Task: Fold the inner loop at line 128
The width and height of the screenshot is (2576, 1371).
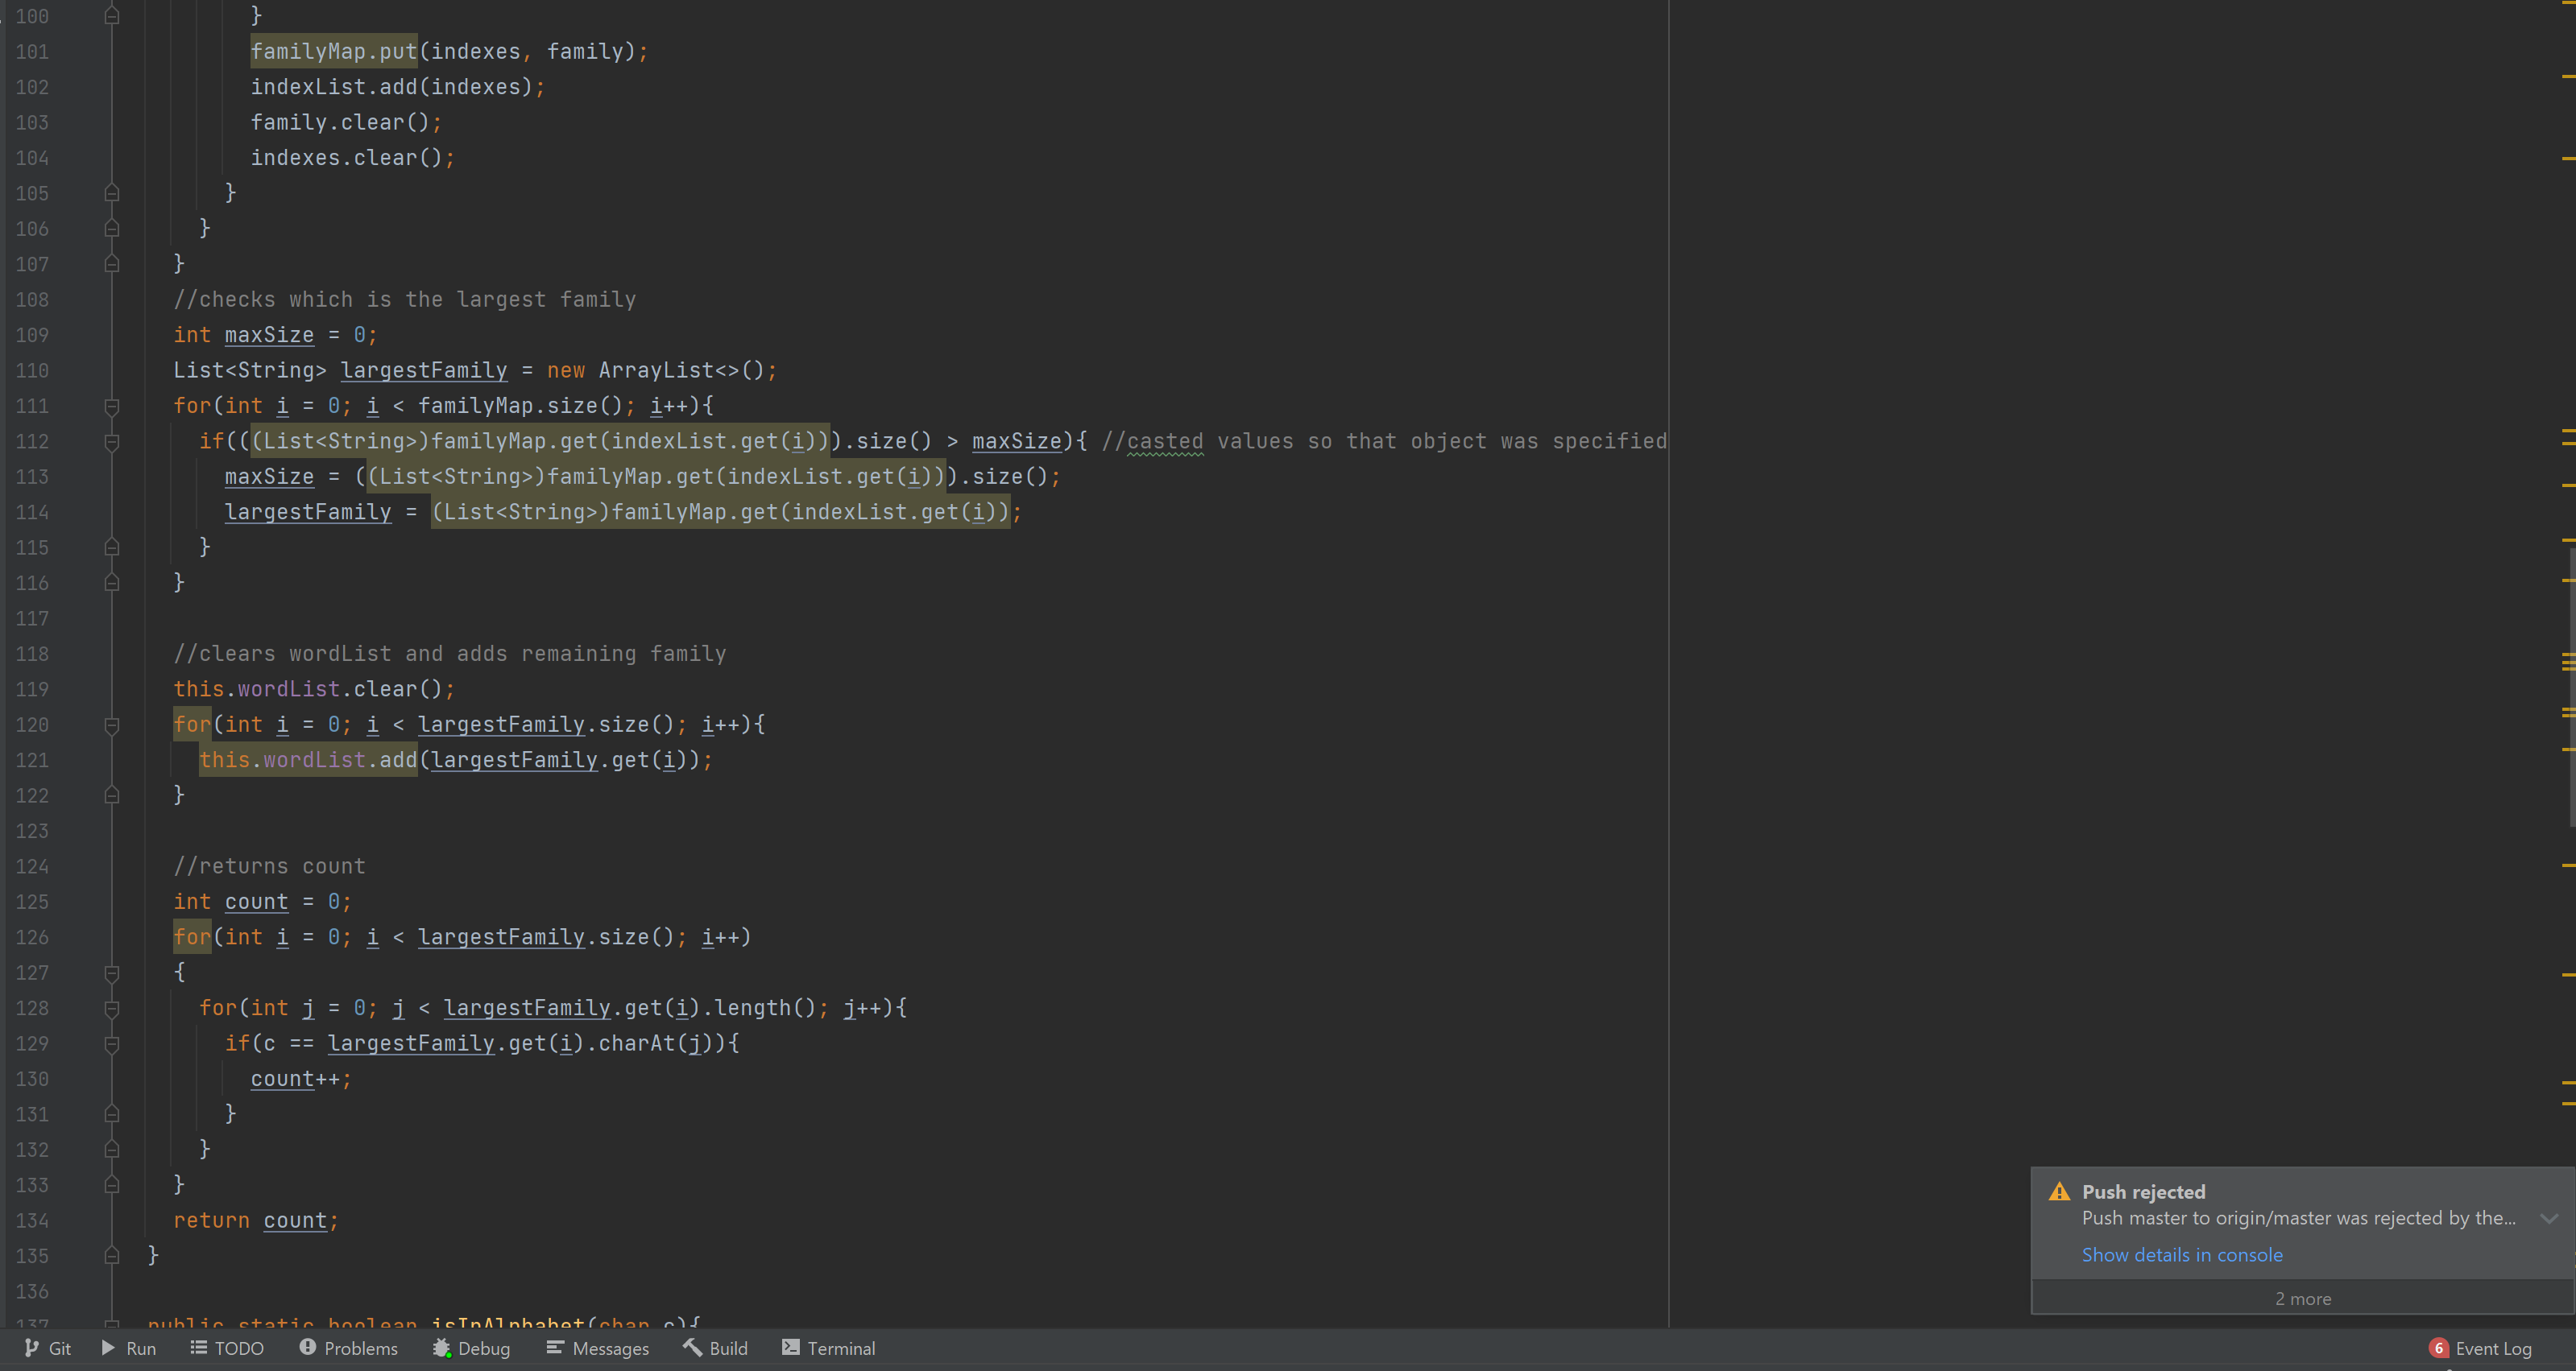Action: [112, 1008]
